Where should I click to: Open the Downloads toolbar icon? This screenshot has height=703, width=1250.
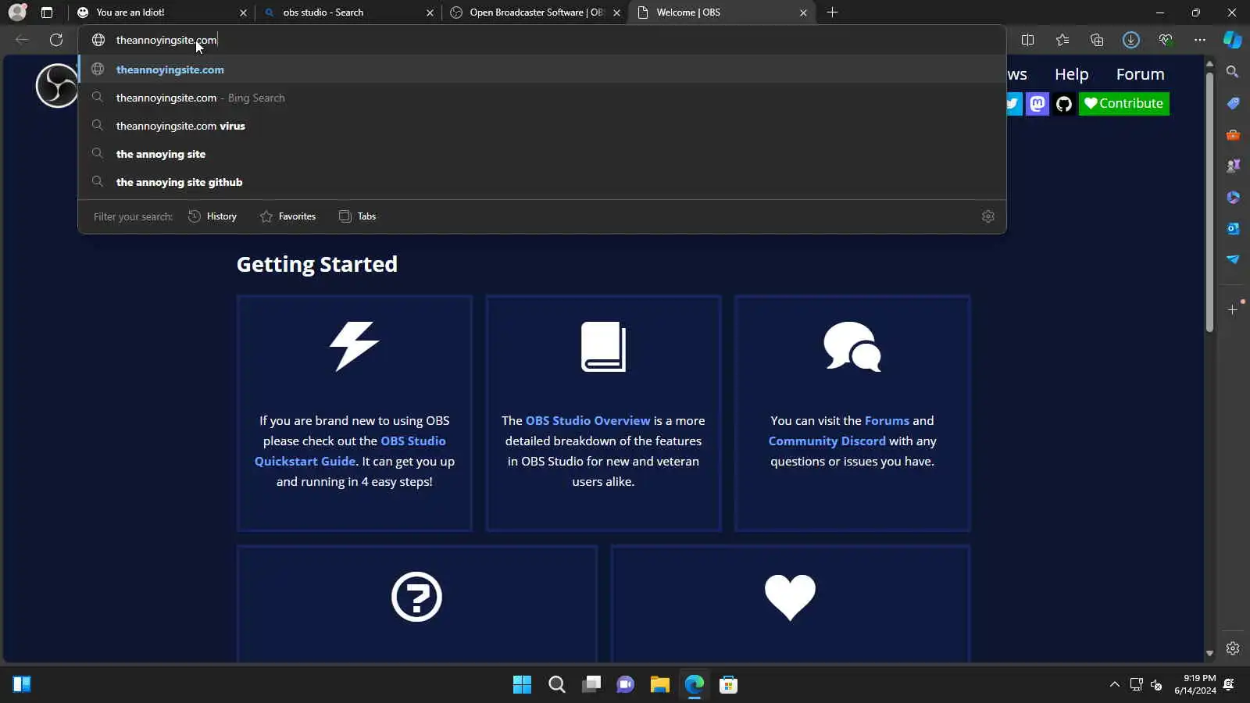click(x=1131, y=40)
